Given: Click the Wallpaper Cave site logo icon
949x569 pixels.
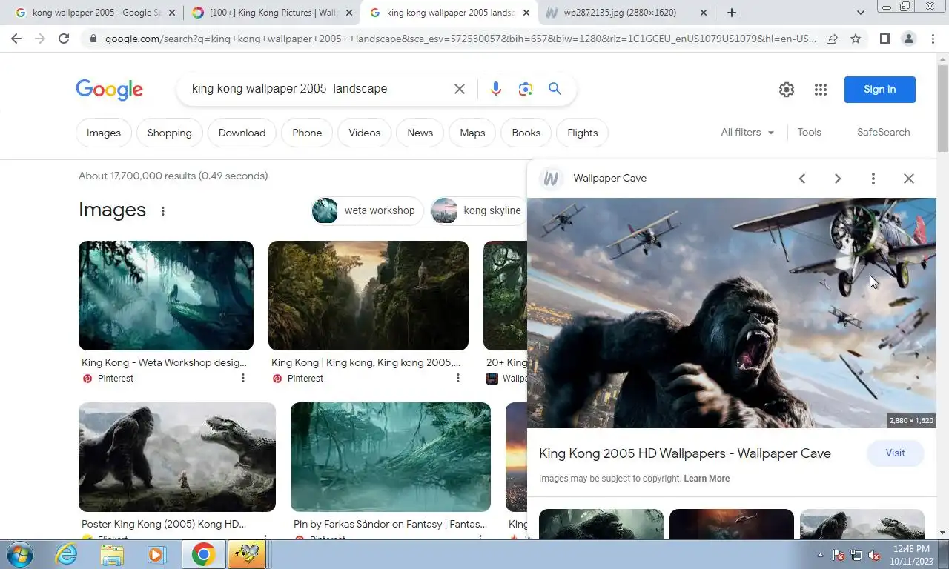Looking at the screenshot, I should coord(550,179).
